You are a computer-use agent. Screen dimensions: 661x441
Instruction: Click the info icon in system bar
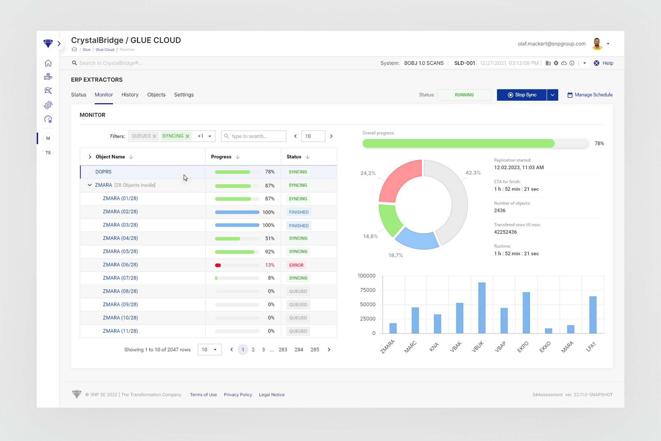(572, 63)
